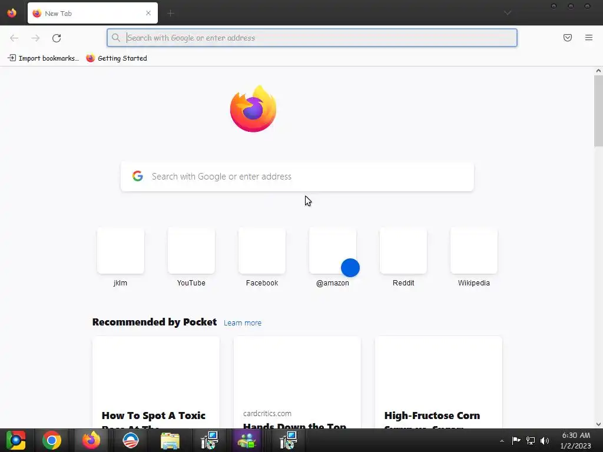This screenshot has width=603, height=452.
Task: Open a new tab with the plus button
Action: (x=171, y=13)
